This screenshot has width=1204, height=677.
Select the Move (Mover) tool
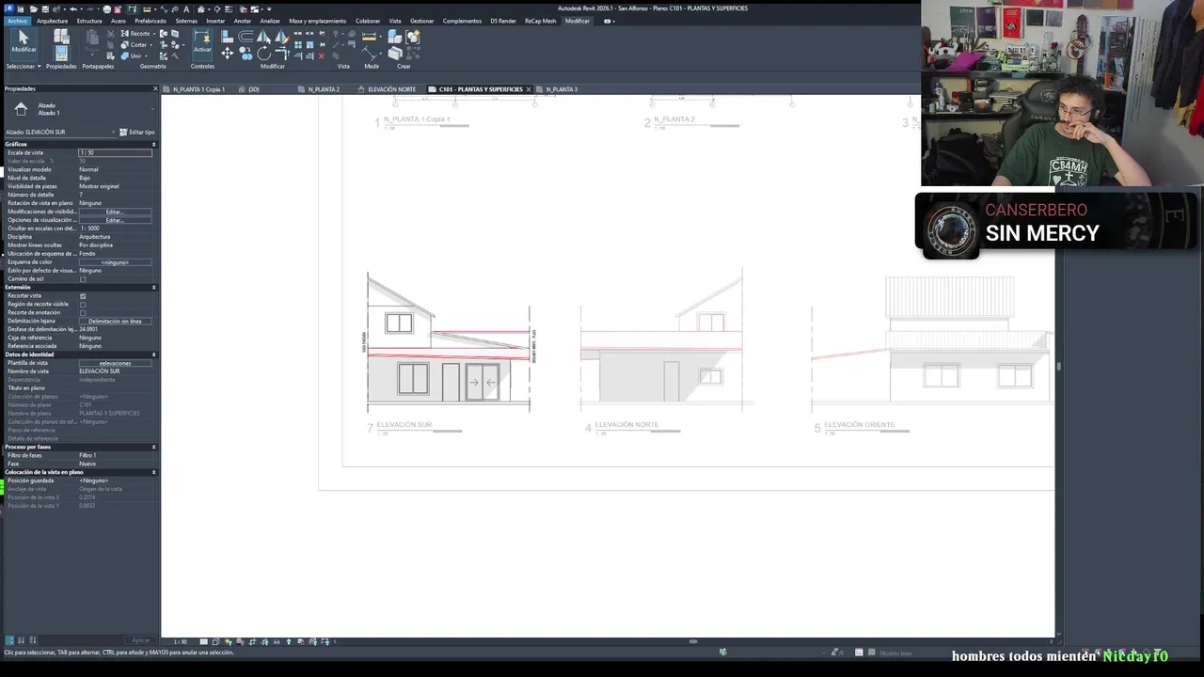point(228,55)
